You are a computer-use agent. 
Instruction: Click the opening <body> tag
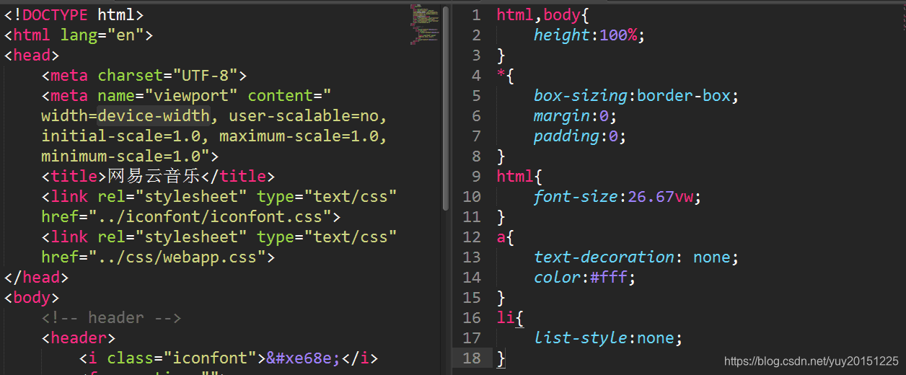(32, 297)
